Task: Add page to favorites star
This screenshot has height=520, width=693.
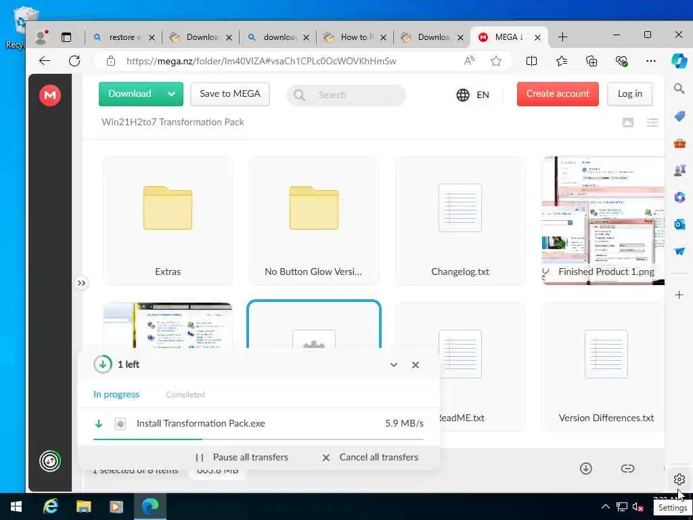Action: [496, 61]
